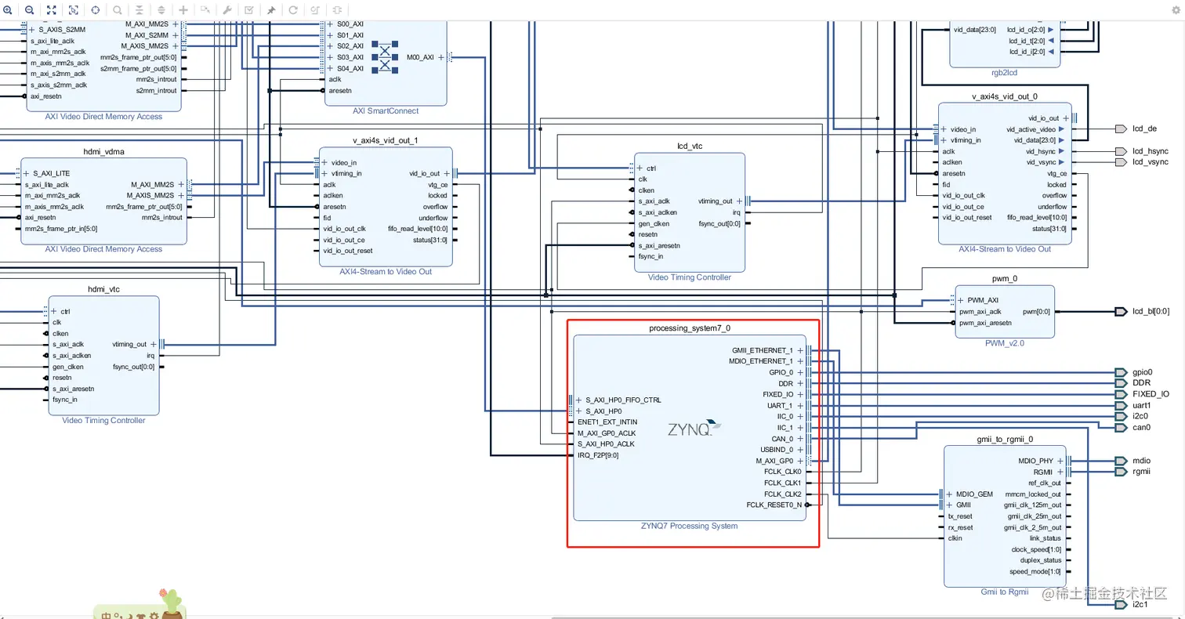Select the gpio0 external interface port
The image size is (1185, 619).
coord(1121,372)
